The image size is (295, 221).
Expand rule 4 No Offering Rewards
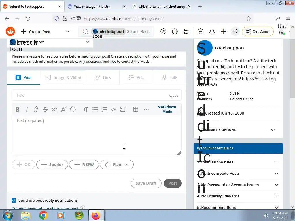tap(238, 196)
